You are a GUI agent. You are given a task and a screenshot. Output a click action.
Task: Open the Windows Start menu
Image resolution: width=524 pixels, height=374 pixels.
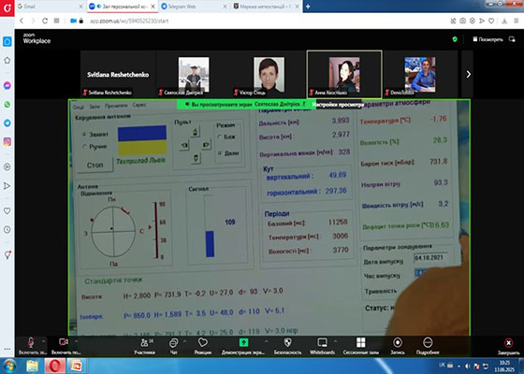pos(9,366)
